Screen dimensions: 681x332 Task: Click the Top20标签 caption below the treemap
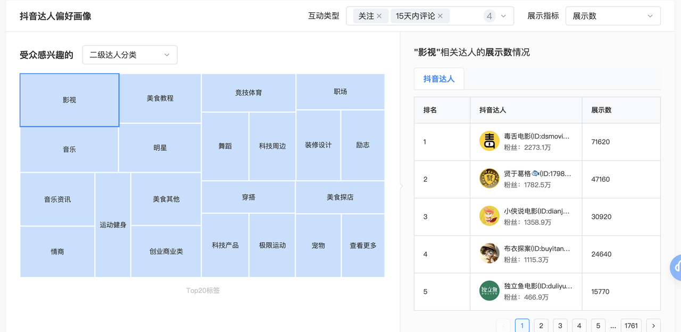[203, 291]
